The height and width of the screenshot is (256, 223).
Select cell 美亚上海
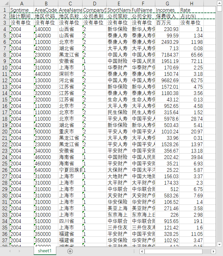point(119,208)
